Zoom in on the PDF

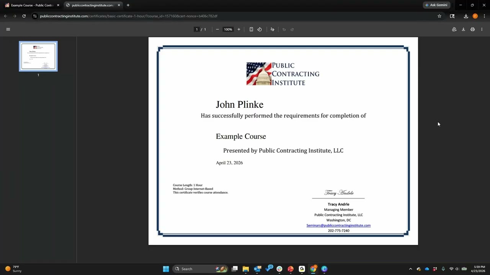coord(239,29)
